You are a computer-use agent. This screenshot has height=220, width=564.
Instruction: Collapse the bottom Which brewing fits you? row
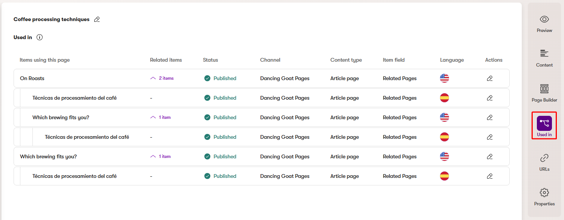153,156
